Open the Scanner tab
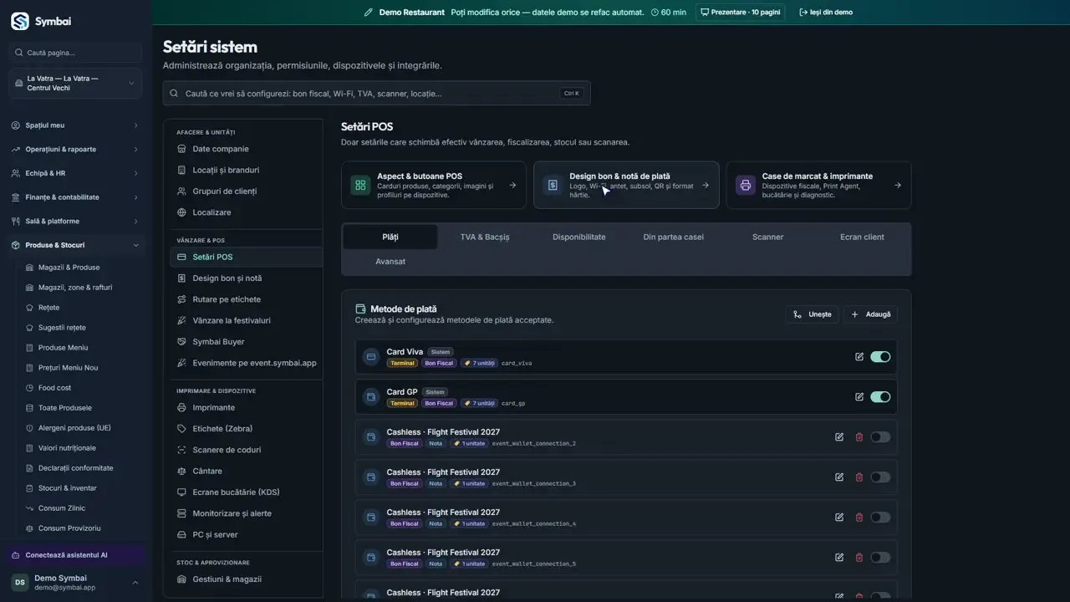The width and height of the screenshot is (1070, 602). [x=767, y=237]
